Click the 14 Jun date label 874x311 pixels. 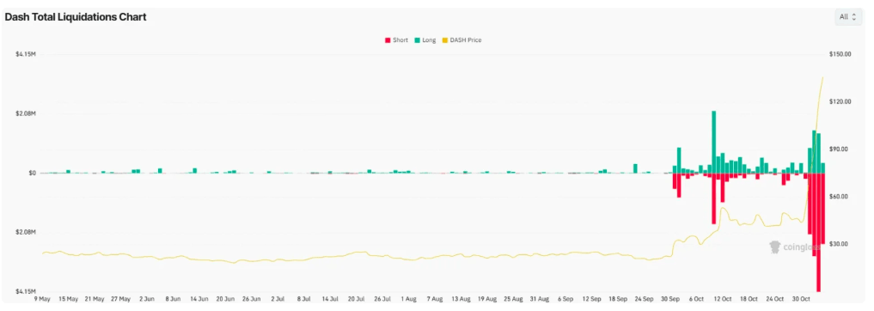199,299
